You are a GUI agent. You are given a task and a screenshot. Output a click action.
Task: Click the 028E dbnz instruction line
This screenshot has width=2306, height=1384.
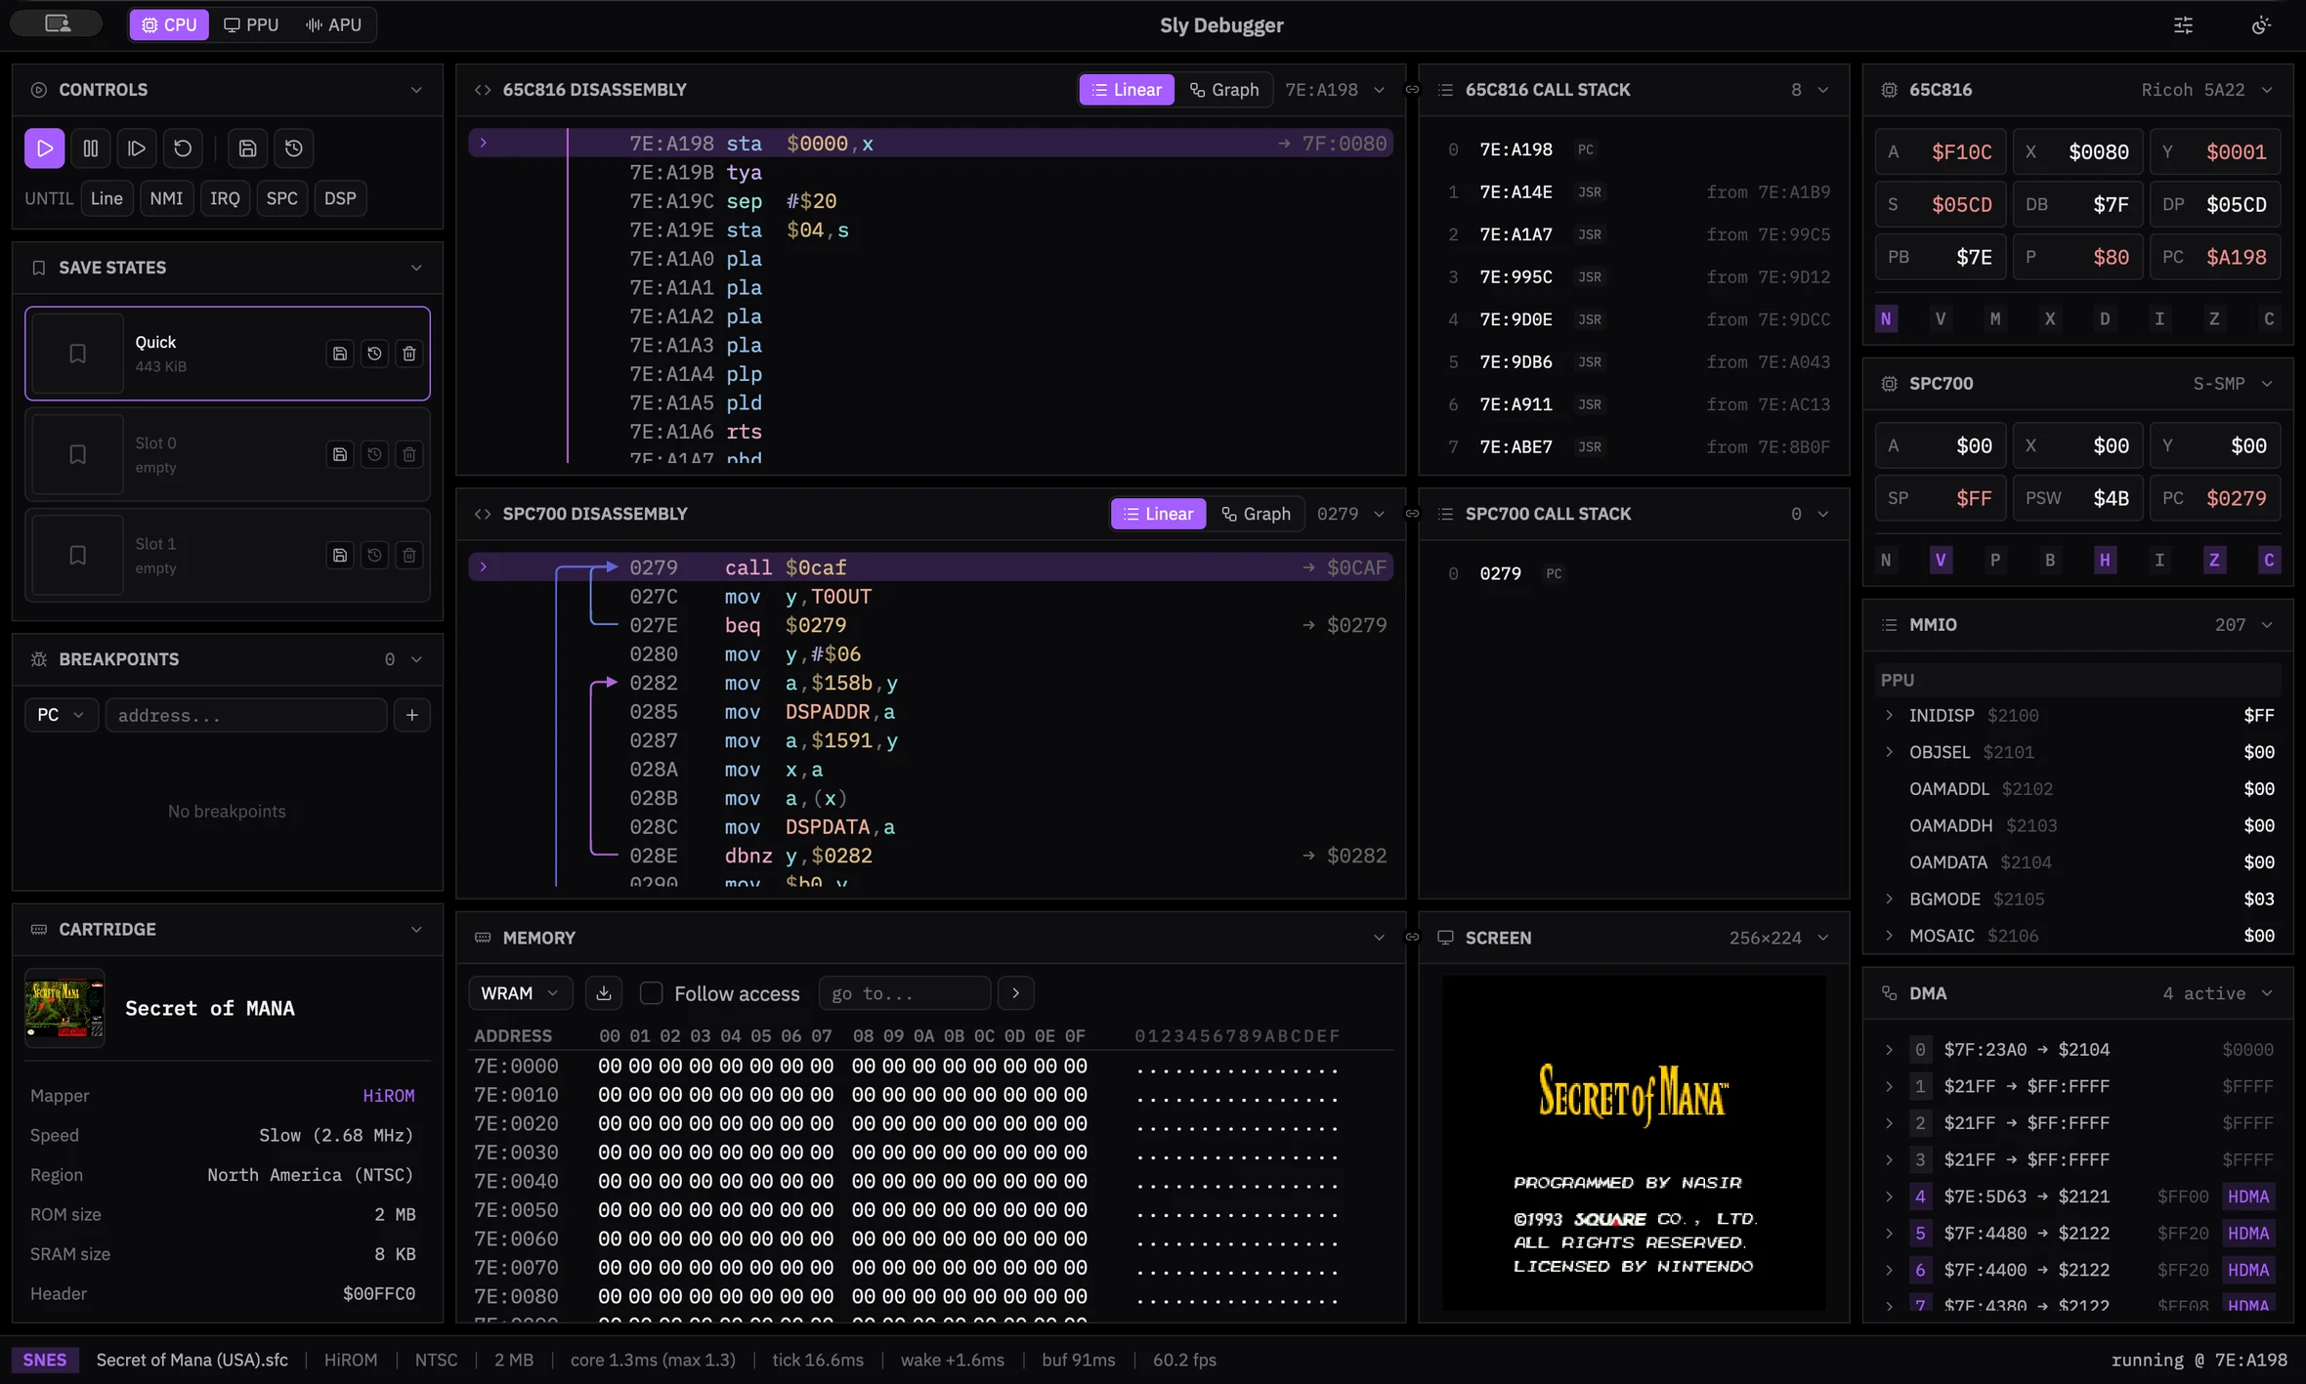[x=930, y=856]
